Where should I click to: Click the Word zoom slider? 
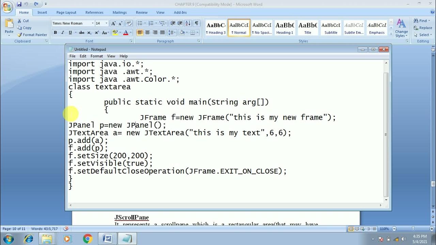[413, 229]
